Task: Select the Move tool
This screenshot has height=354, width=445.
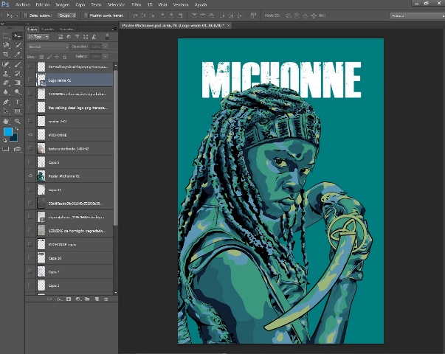Action: pos(18,36)
